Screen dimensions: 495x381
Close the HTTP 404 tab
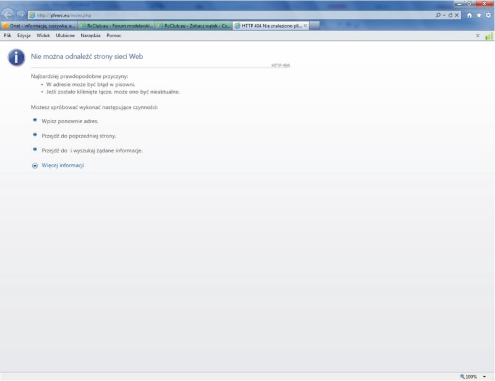(x=305, y=25)
